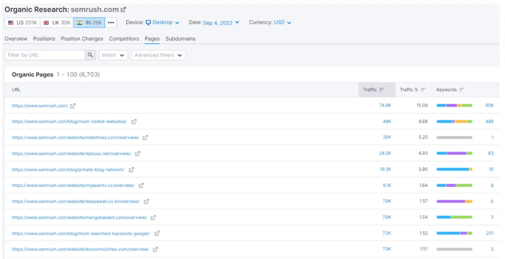This screenshot has width=505, height=259.
Task: Open the Subdomains tab
Action: (180, 39)
